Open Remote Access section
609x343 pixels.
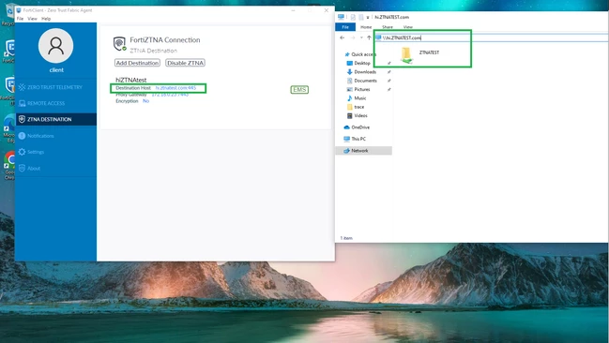(56, 103)
